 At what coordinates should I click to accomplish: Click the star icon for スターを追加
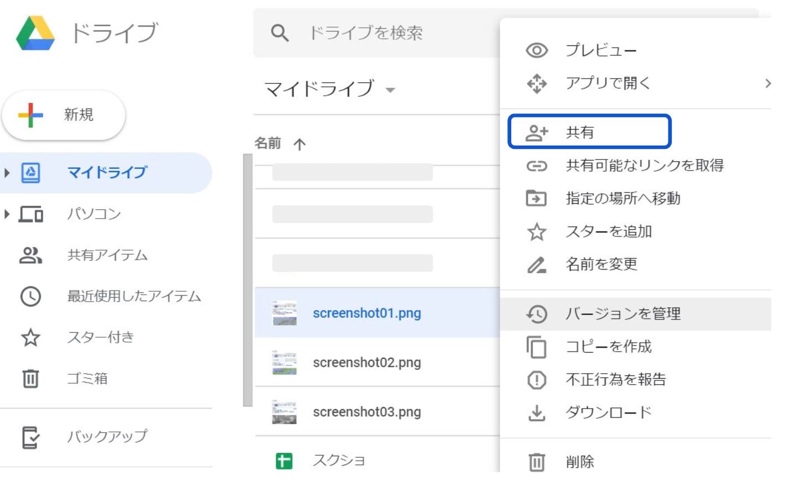coord(536,232)
